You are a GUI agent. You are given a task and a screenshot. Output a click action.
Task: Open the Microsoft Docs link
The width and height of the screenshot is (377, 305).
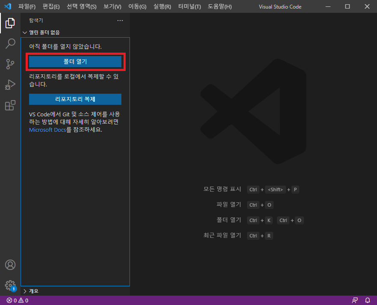coord(47,130)
